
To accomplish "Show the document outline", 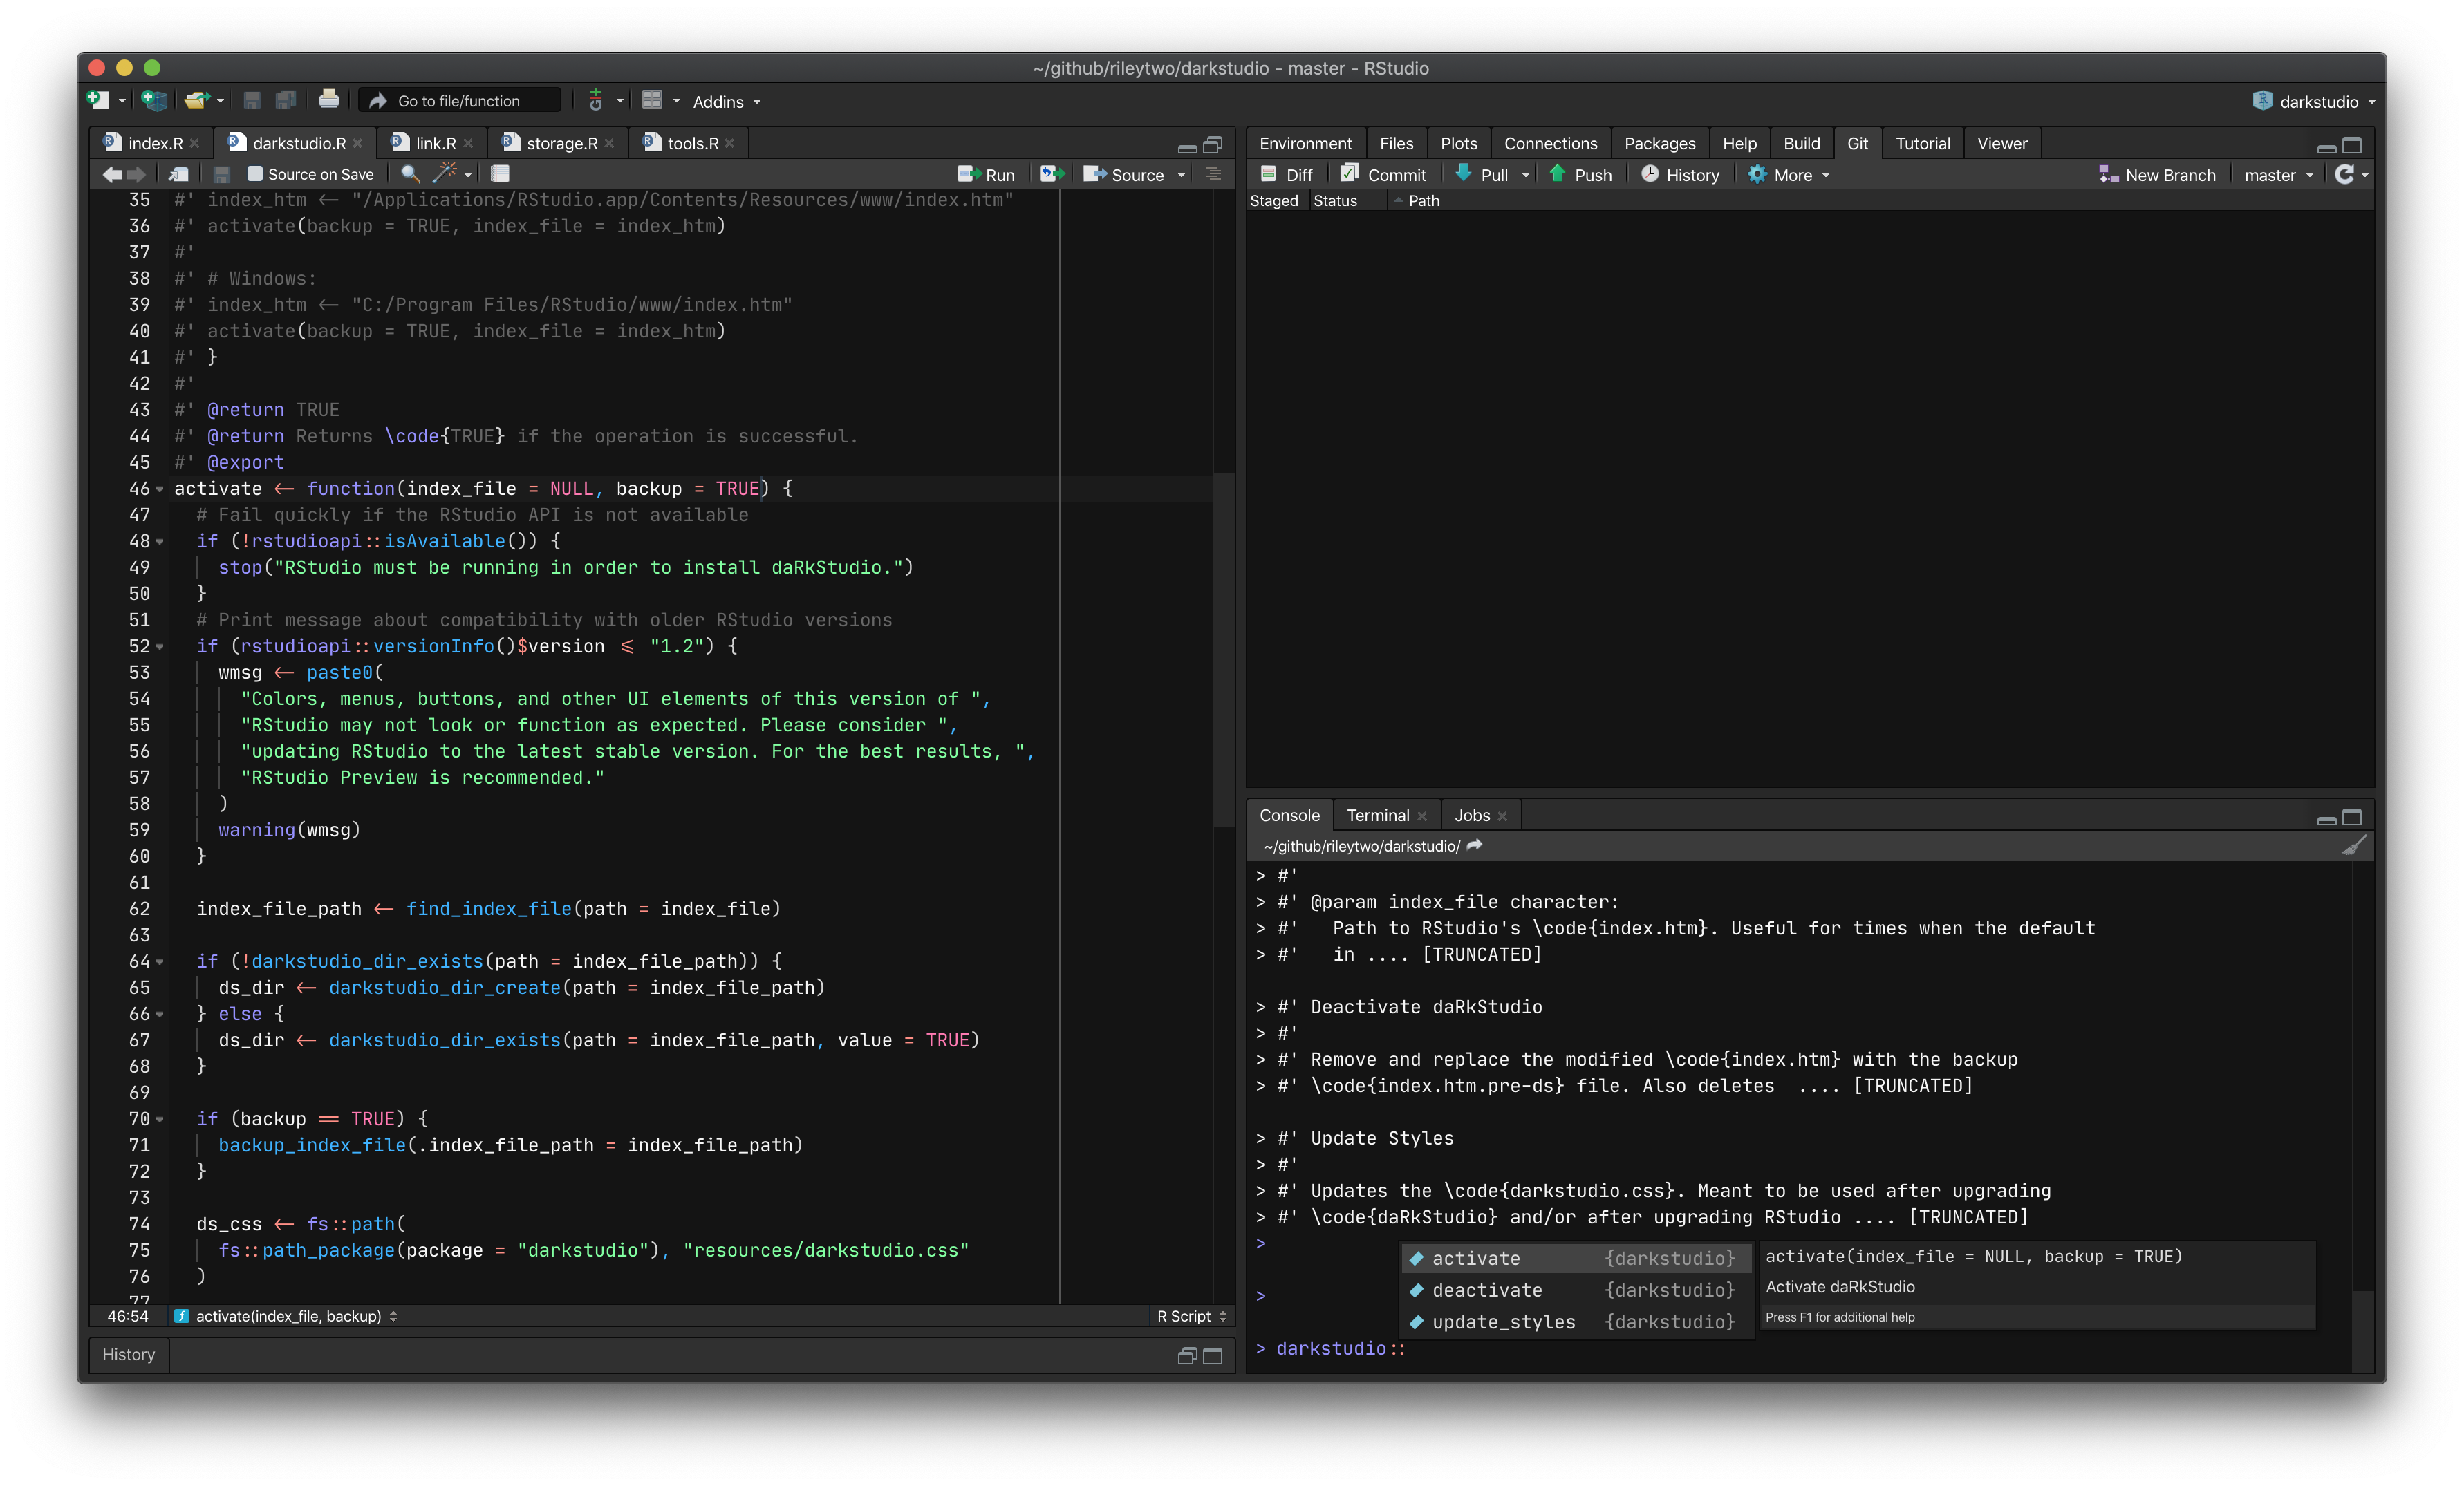I will pyautogui.click(x=1213, y=174).
